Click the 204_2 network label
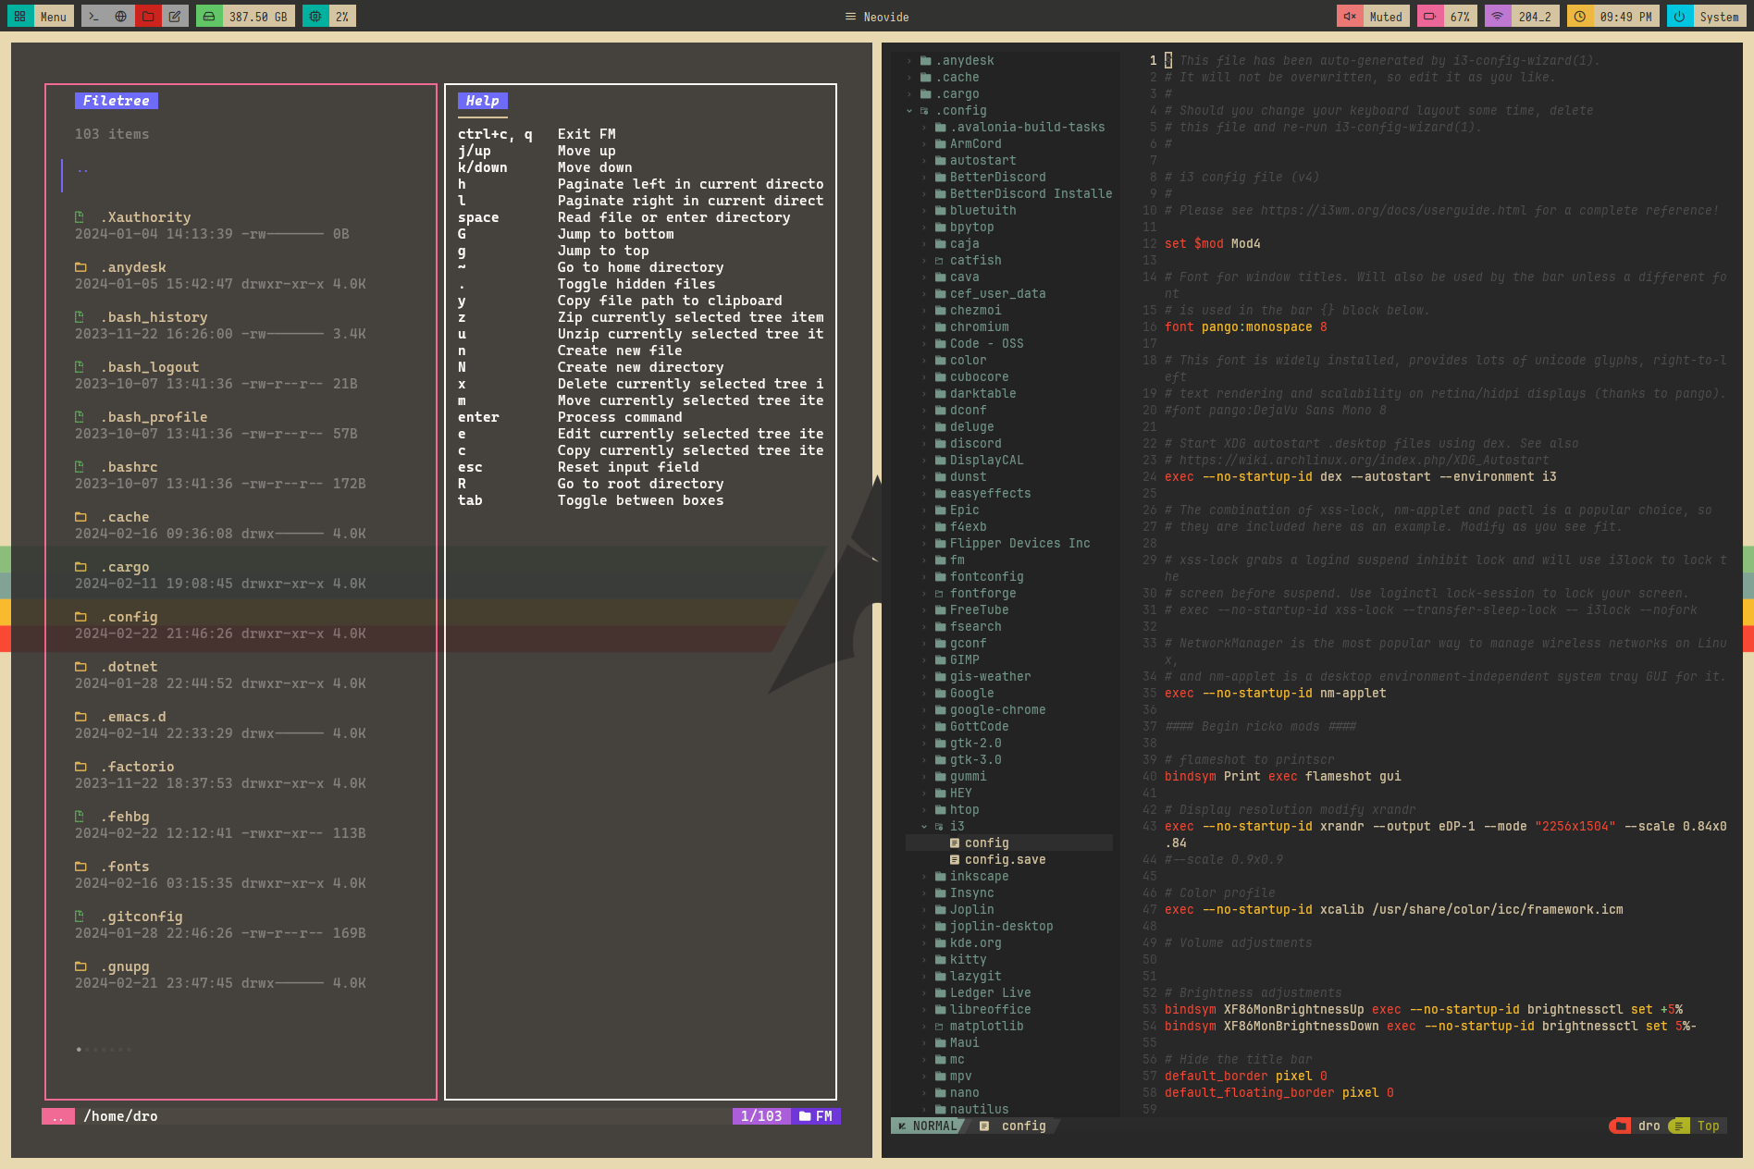Viewport: 1754px width, 1169px height. [x=1535, y=17]
